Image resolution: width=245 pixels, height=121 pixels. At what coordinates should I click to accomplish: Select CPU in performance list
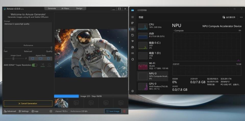click(153, 26)
